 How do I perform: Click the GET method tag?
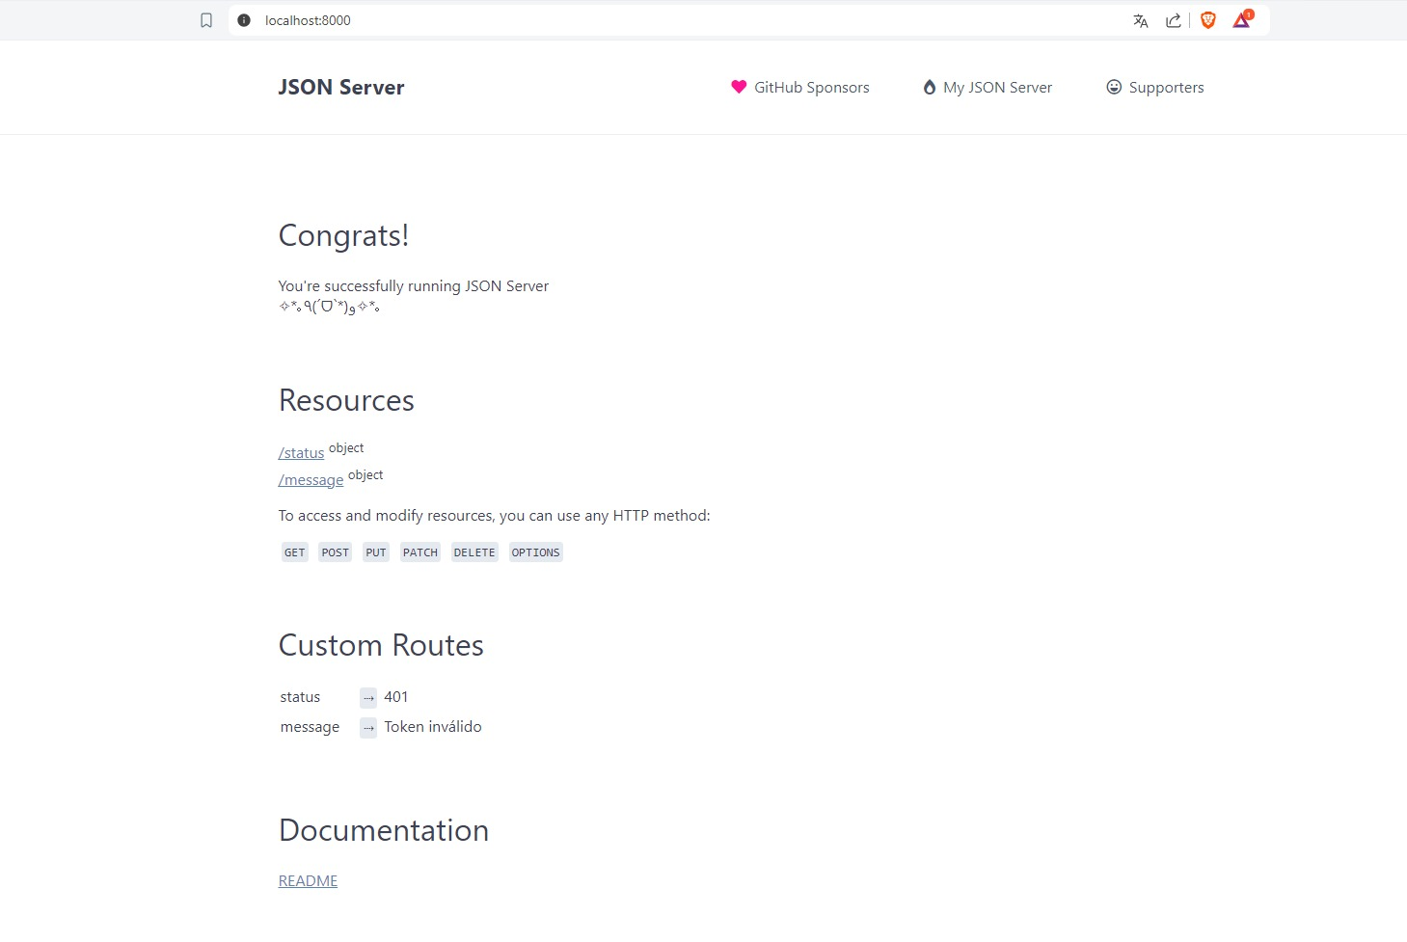tap(295, 552)
